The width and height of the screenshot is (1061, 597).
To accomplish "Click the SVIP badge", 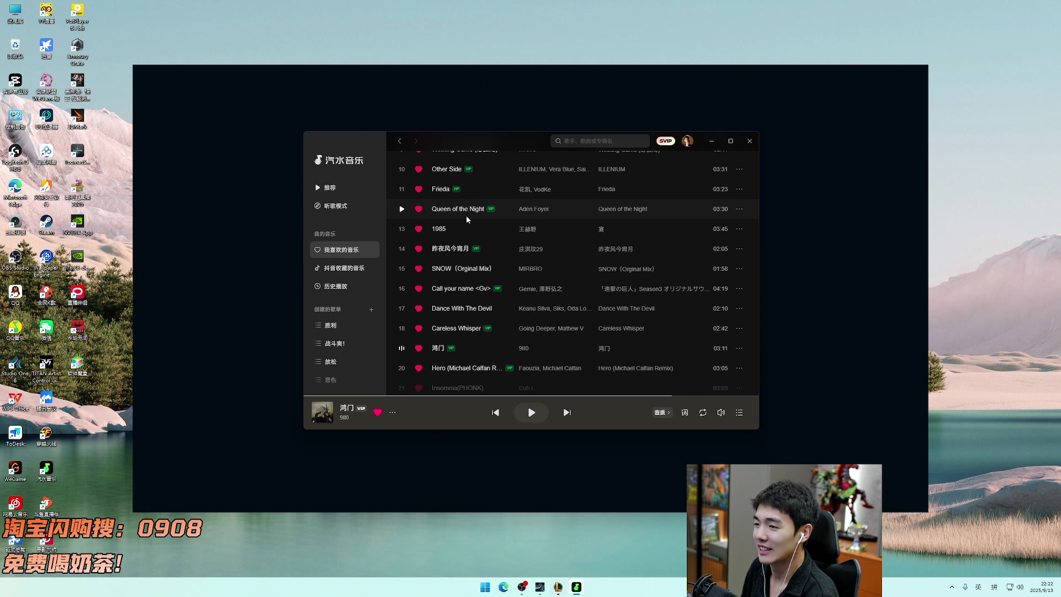I will [x=665, y=141].
